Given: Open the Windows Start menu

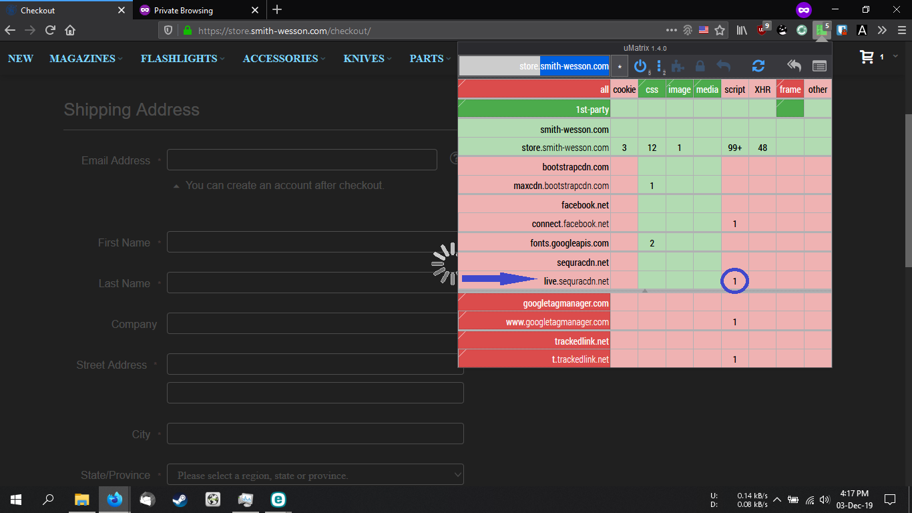Looking at the screenshot, I should click(x=16, y=499).
